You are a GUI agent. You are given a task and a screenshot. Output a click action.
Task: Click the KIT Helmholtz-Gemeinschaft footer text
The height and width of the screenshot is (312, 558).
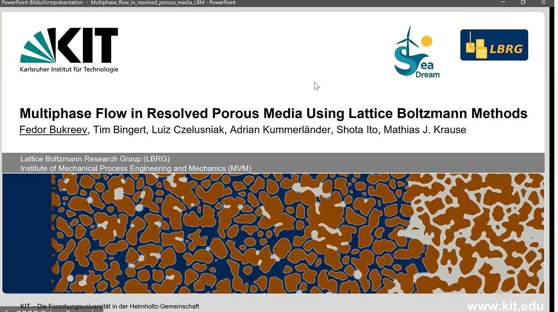point(109,306)
